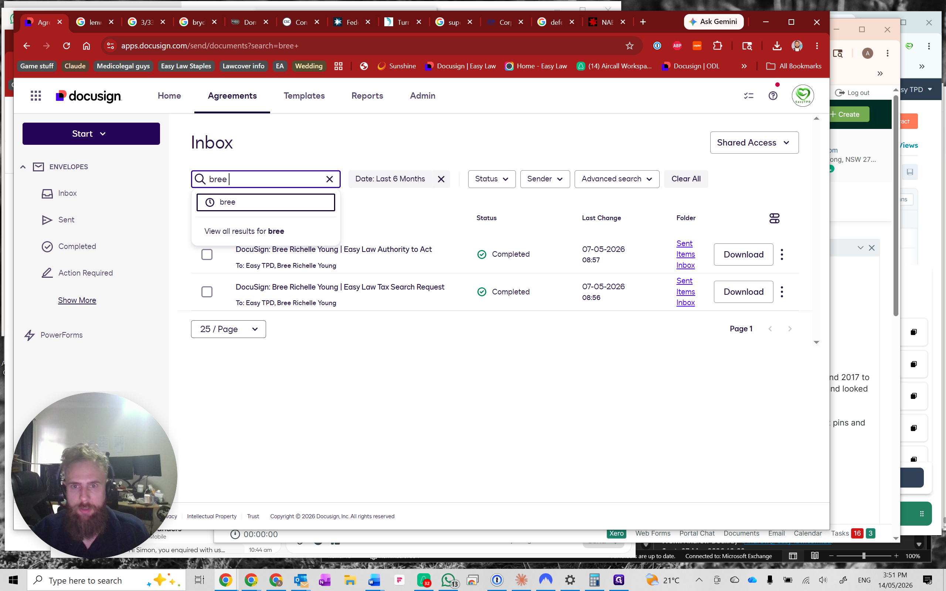The height and width of the screenshot is (591, 946).
Task: Clear the bree search text
Action: point(330,179)
